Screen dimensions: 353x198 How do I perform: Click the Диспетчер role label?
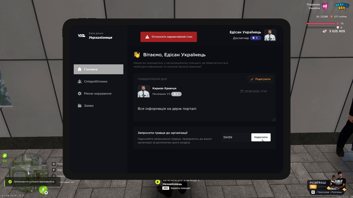241,38
